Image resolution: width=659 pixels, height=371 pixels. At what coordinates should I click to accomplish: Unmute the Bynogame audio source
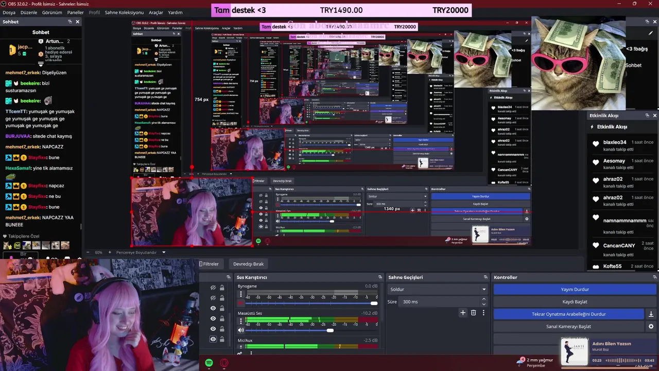tap(240, 303)
